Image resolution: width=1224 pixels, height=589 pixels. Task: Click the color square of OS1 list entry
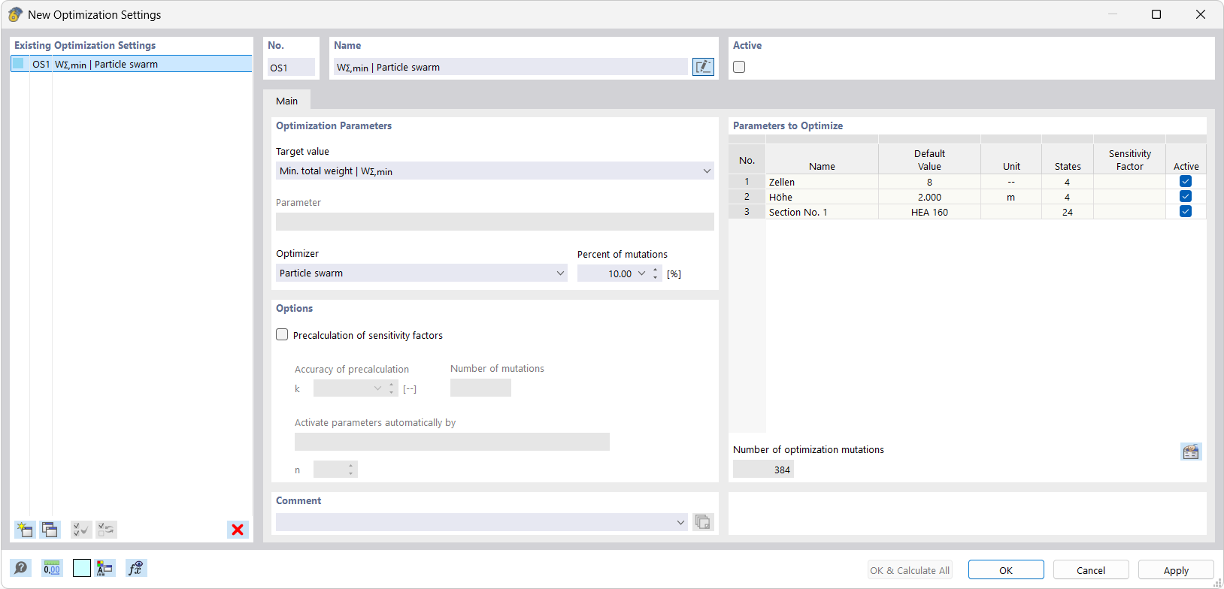coord(19,64)
